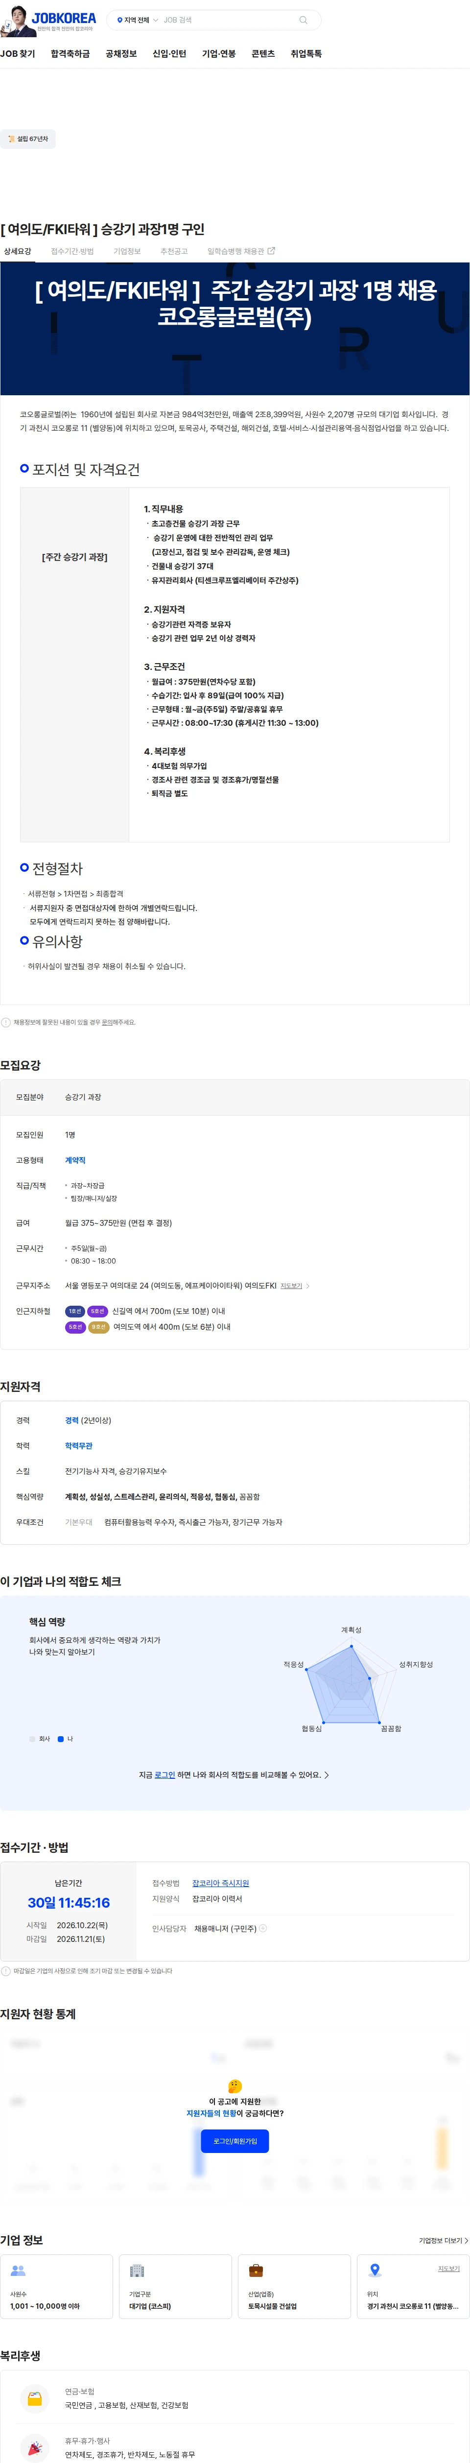Viewport: 470px width, 2463px height.
Task: Click the 1호선 badge for 신길역
Action: click(x=74, y=1311)
